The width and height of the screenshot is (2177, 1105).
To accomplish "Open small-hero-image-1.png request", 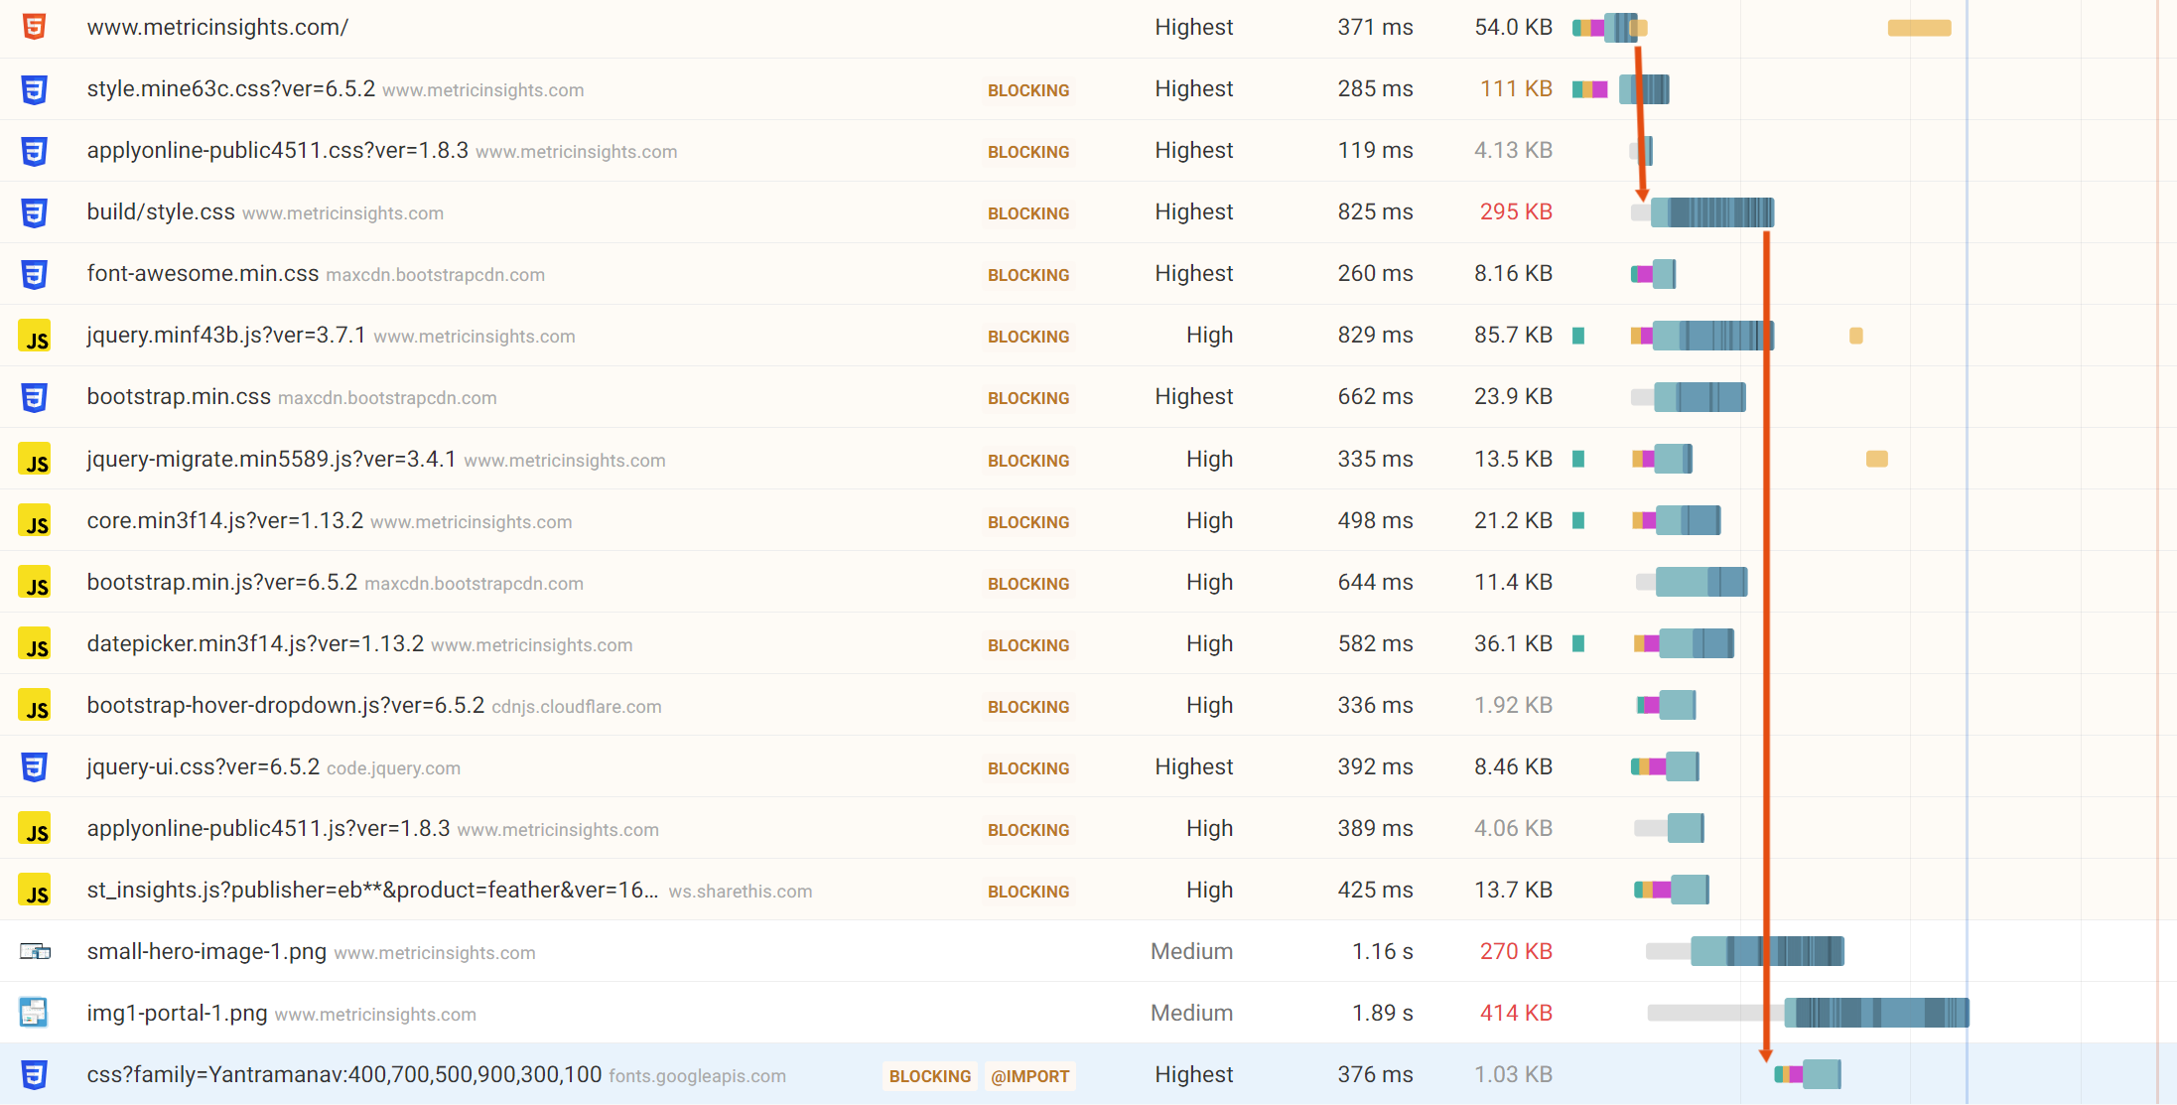I will click(206, 951).
